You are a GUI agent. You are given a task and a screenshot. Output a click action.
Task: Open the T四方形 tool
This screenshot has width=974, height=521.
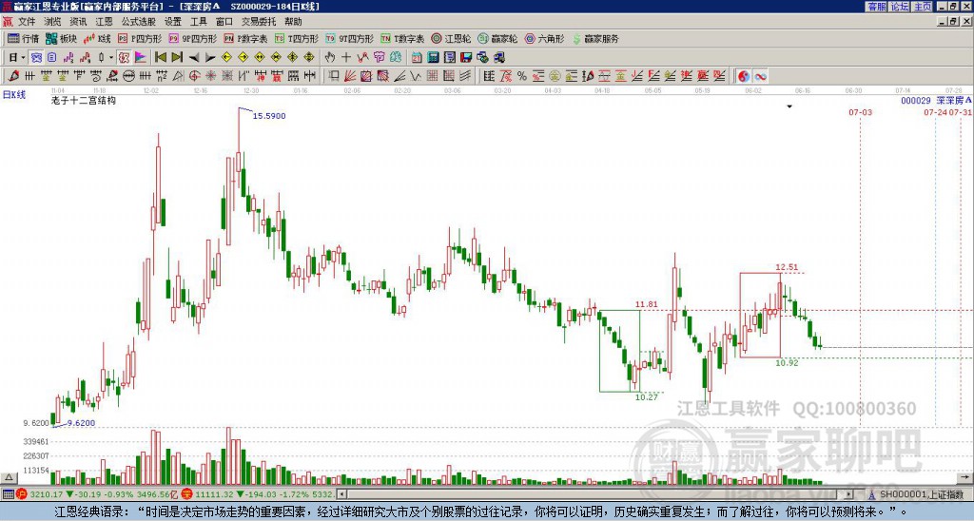pos(298,38)
